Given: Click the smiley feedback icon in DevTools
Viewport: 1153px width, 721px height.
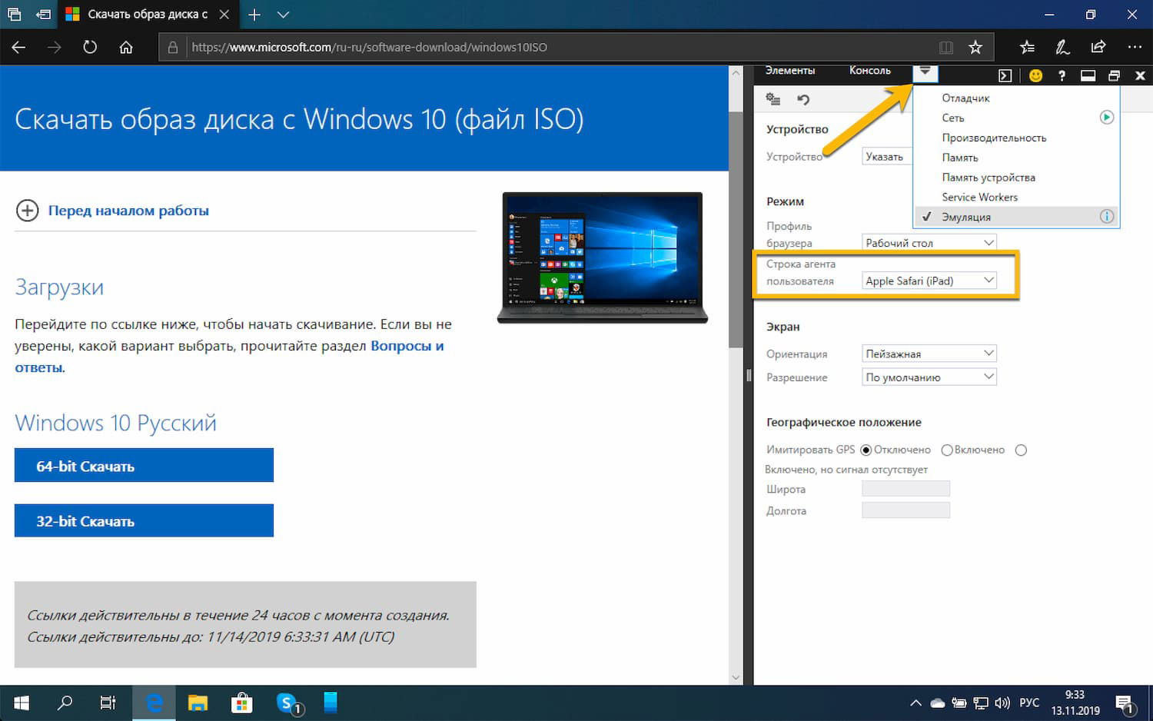Looking at the screenshot, I should pyautogui.click(x=1035, y=75).
